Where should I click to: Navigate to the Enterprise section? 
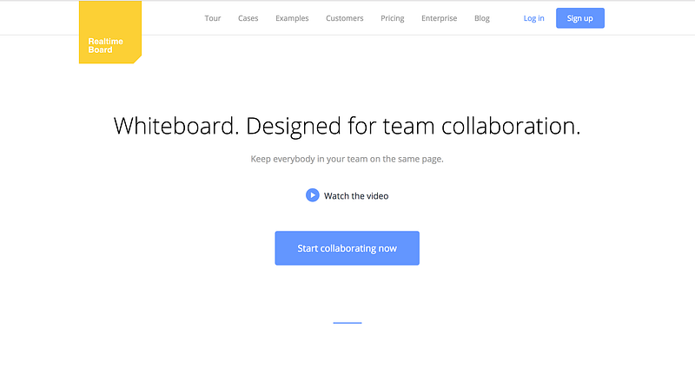point(439,18)
